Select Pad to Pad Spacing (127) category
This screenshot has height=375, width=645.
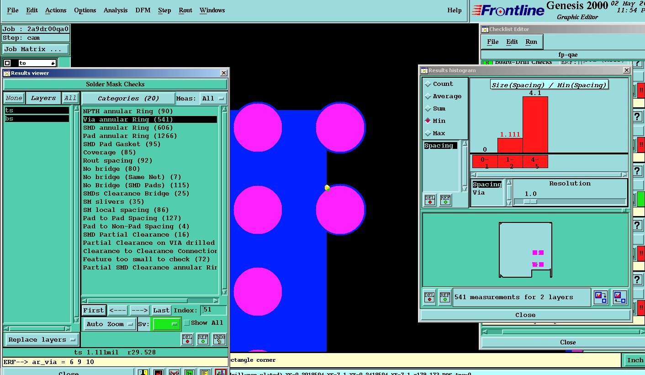tap(150, 218)
